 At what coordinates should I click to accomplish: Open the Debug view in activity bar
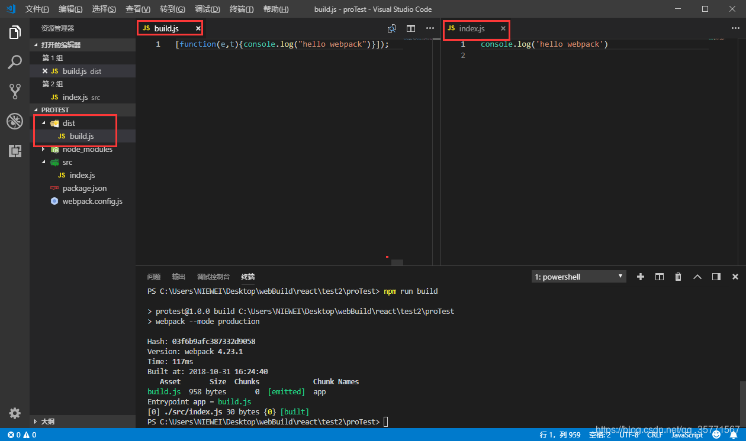pos(15,121)
